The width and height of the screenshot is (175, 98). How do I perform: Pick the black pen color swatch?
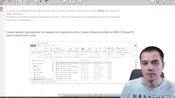click(x=10, y=1)
